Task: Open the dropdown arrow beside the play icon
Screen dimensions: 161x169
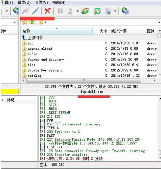Action: click(x=77, y=11)
